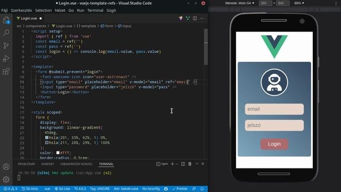Open notifications bell in status bar

[x=202, y=189]
